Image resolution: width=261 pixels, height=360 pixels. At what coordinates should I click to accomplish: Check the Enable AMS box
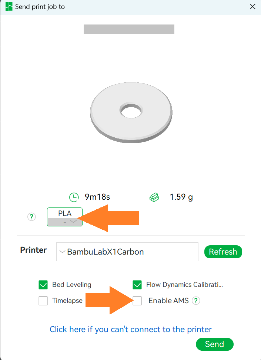[137, 301]
